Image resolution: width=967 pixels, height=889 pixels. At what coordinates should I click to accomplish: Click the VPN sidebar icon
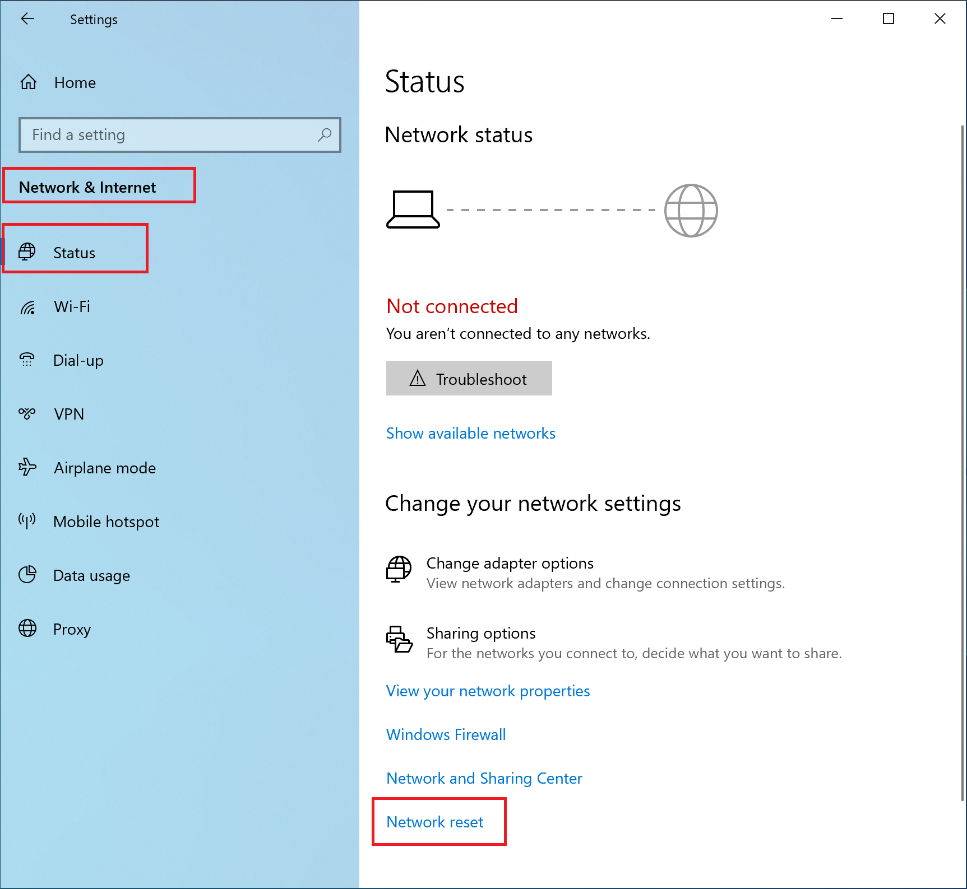tap(27, 414)
